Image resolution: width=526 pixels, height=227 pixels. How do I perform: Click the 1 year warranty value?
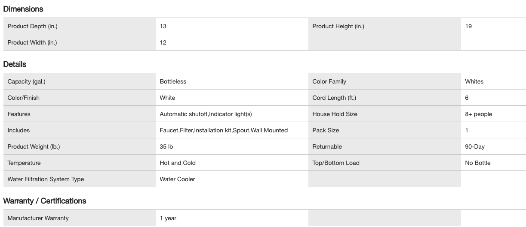point(168,218)
